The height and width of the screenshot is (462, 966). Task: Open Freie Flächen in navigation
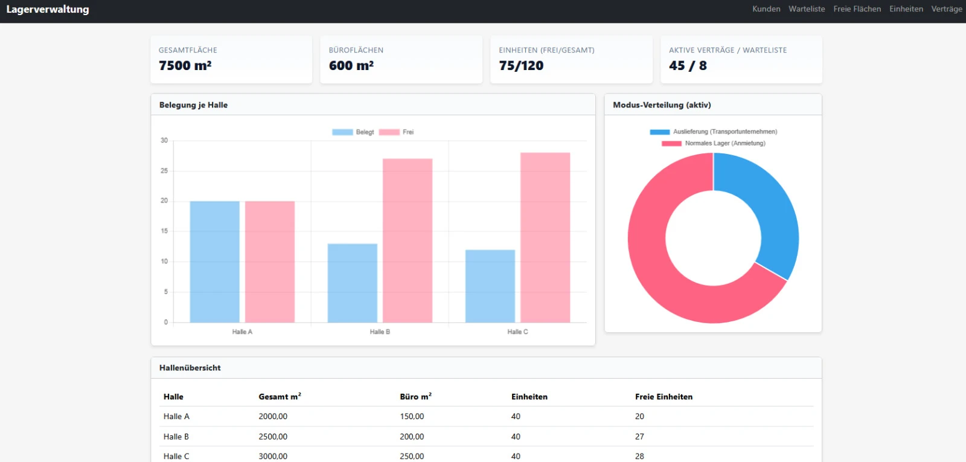point(857,9)
